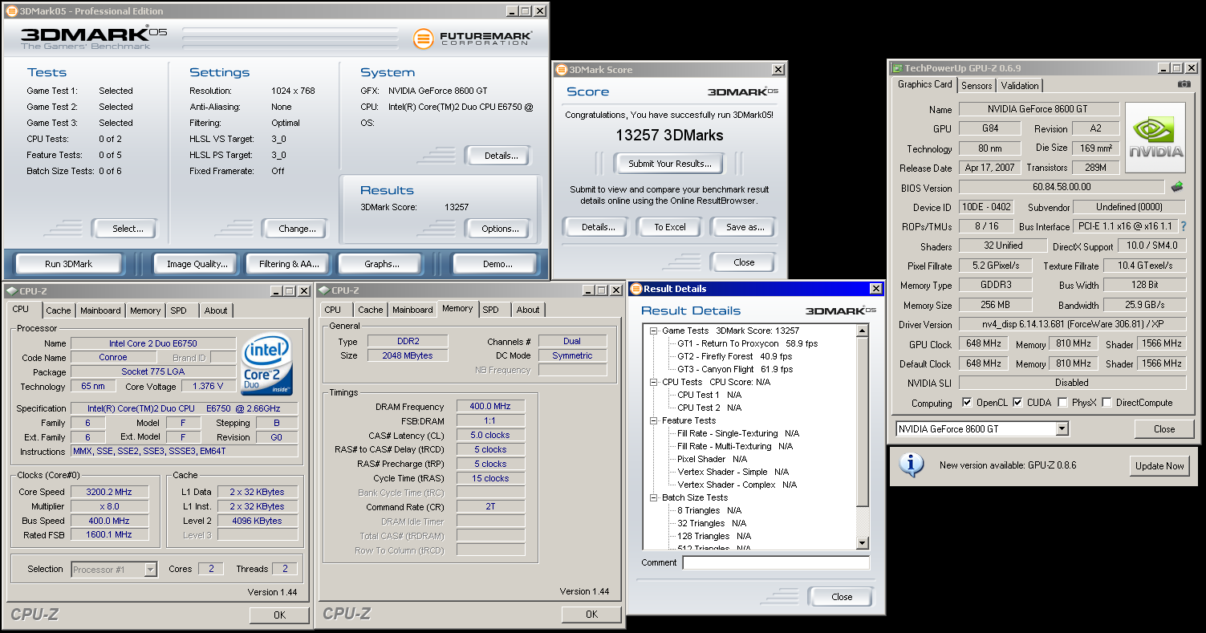The height and width of the screenshot is (633, 1206).
Task: Toggle the CUDA checkbox
Action: coord(1017,403)
